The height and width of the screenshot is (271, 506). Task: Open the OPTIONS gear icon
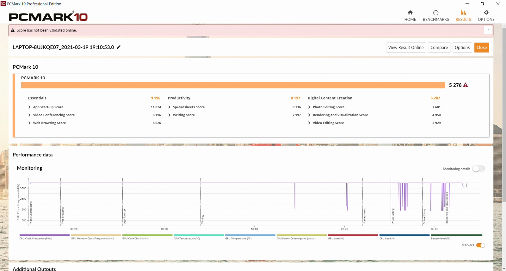pos(486,12)
